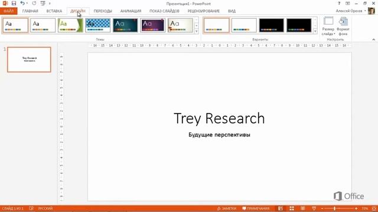Select the second white variant
378x212 pixels.
[x=244, y=25]
